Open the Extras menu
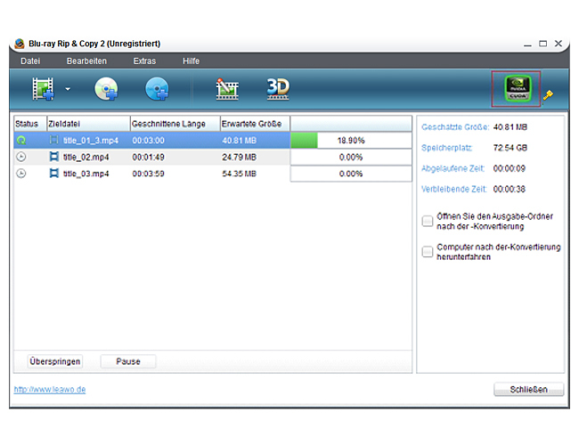This screenshot has width=579, height=445. coord(144,61)
